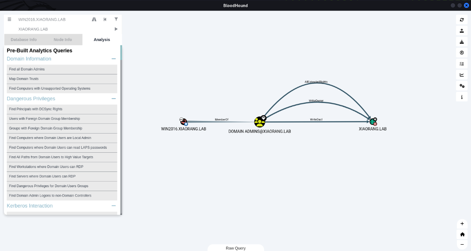Open the node filter funnel icon
This screenshot has height=251, width=471.
(116, 19)
